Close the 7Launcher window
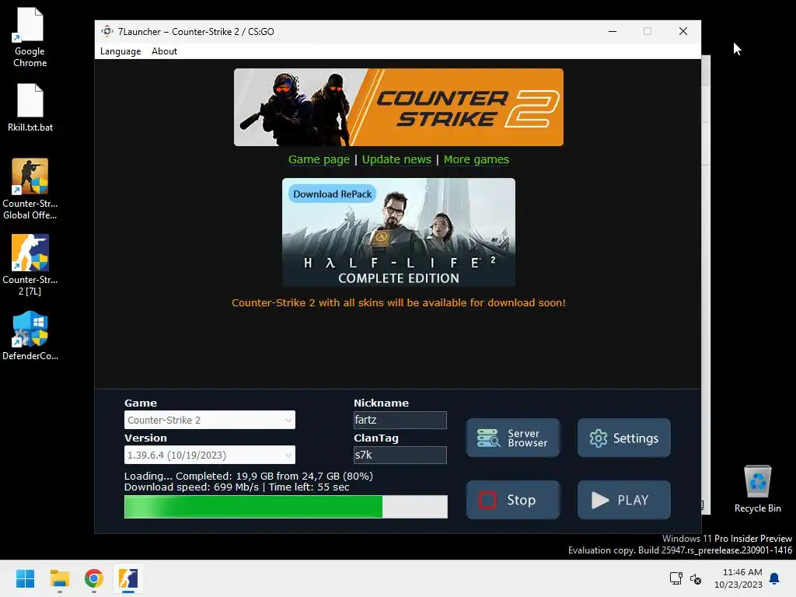This screenshot has height=597, width=796. 683,31
